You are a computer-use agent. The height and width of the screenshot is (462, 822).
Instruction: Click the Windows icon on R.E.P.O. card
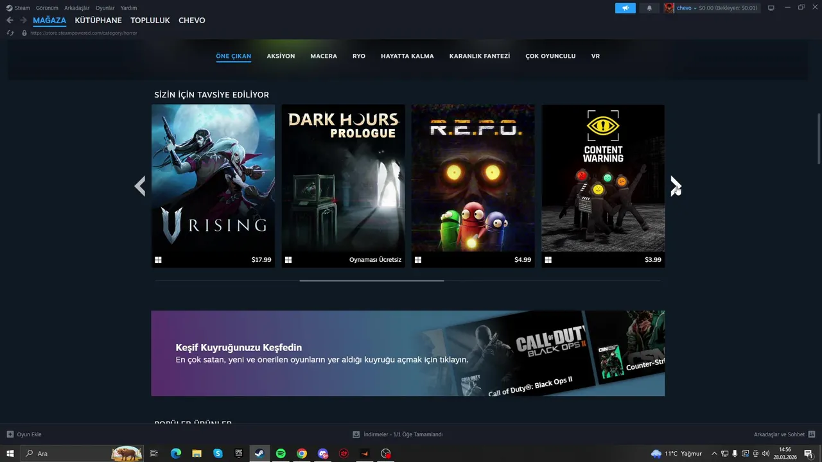[418, 260]
